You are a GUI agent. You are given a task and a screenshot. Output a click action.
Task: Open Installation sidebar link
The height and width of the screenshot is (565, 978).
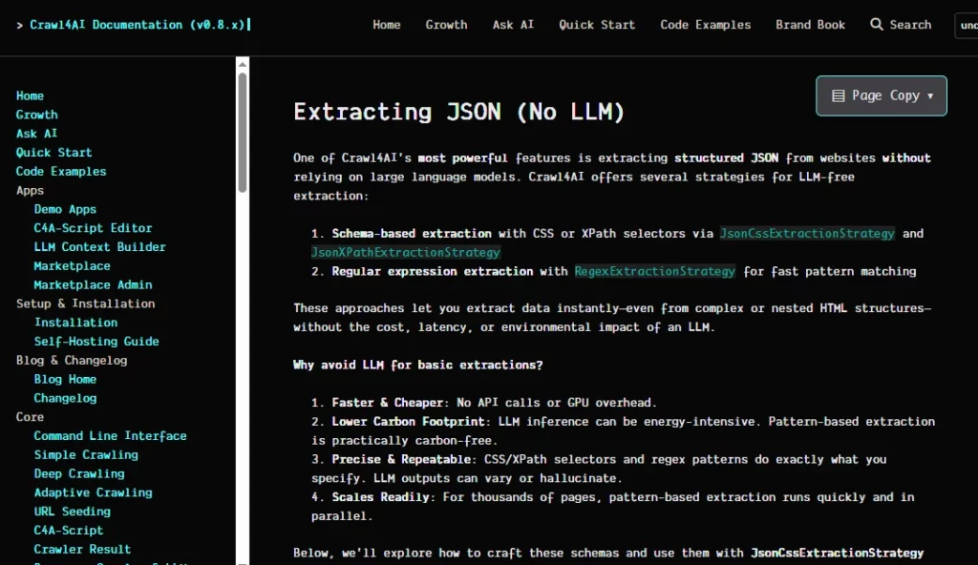75,323
